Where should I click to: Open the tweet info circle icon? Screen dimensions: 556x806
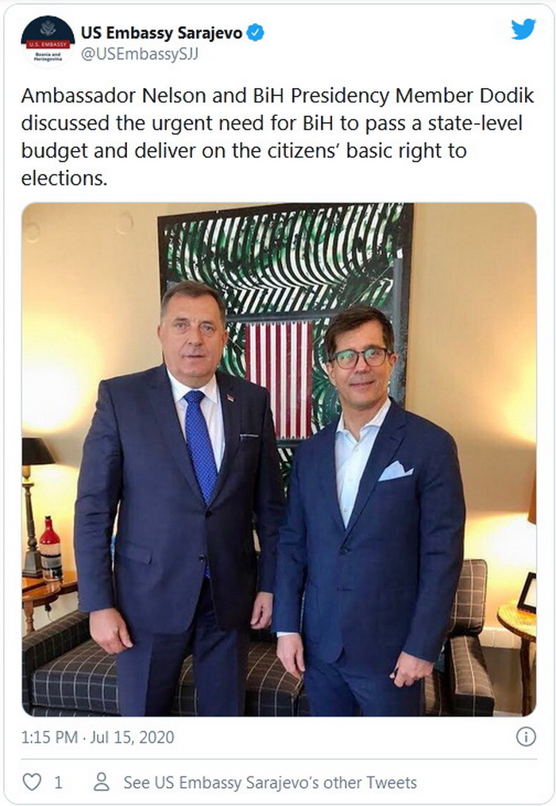pos(526,737)
